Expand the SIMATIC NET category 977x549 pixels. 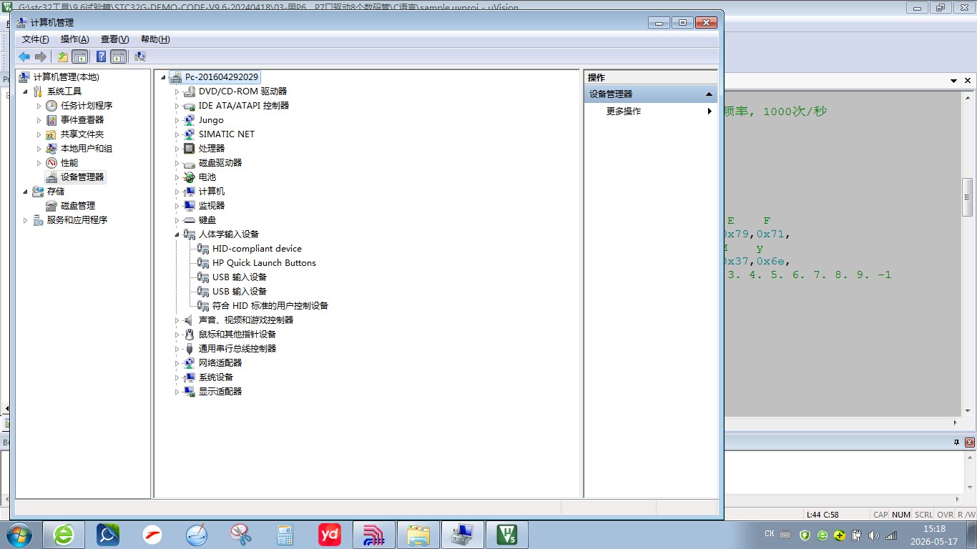click(x=177, y=134)
